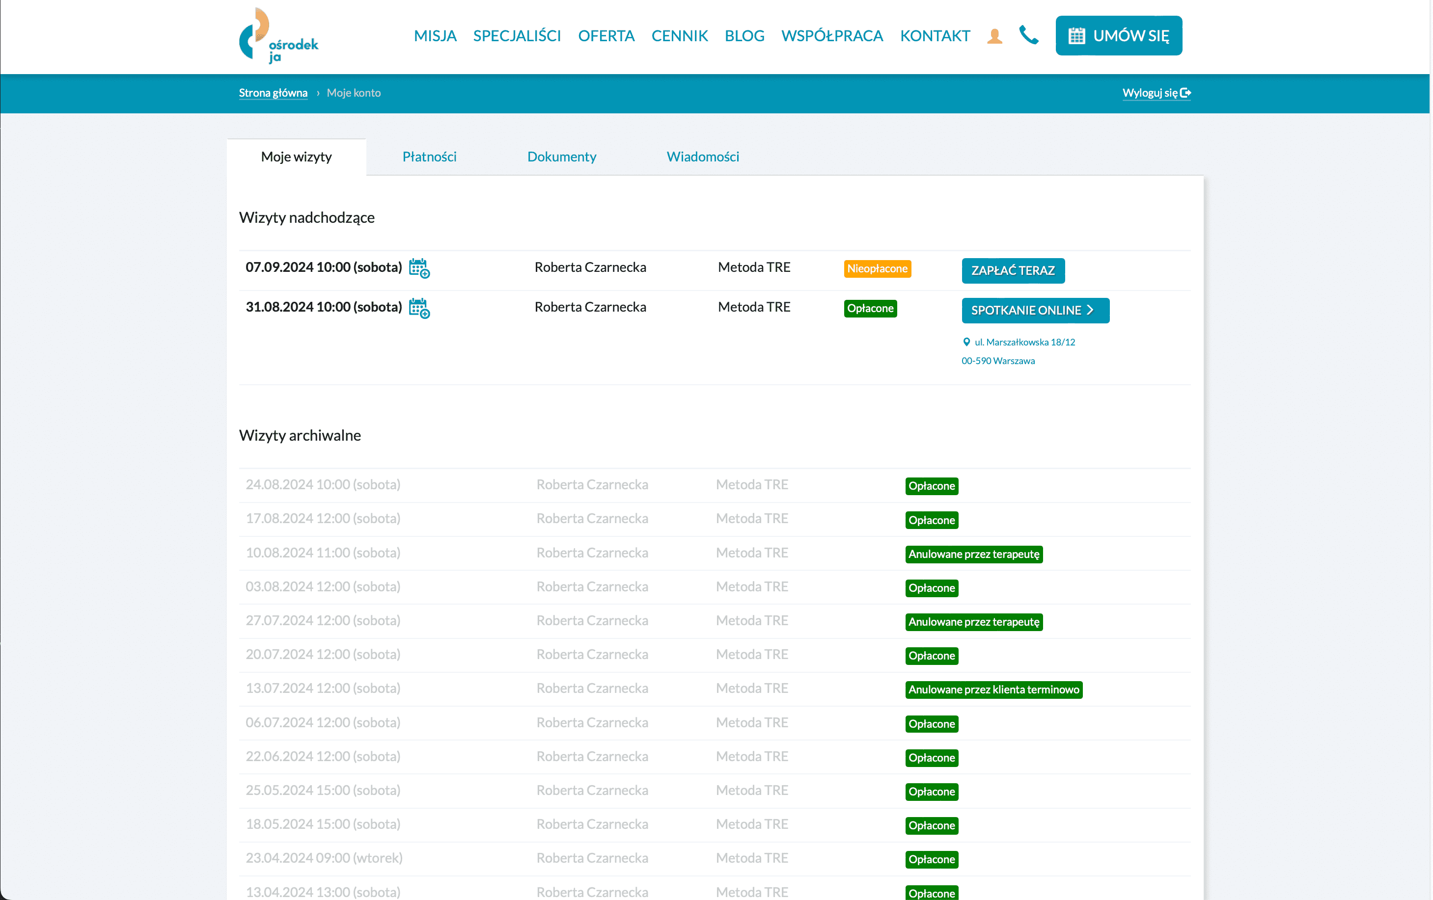Go to Cennik menu item
This screenshot has width=1433, height=900.
(x=679, y=36)
